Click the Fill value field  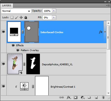coord(47,17)
